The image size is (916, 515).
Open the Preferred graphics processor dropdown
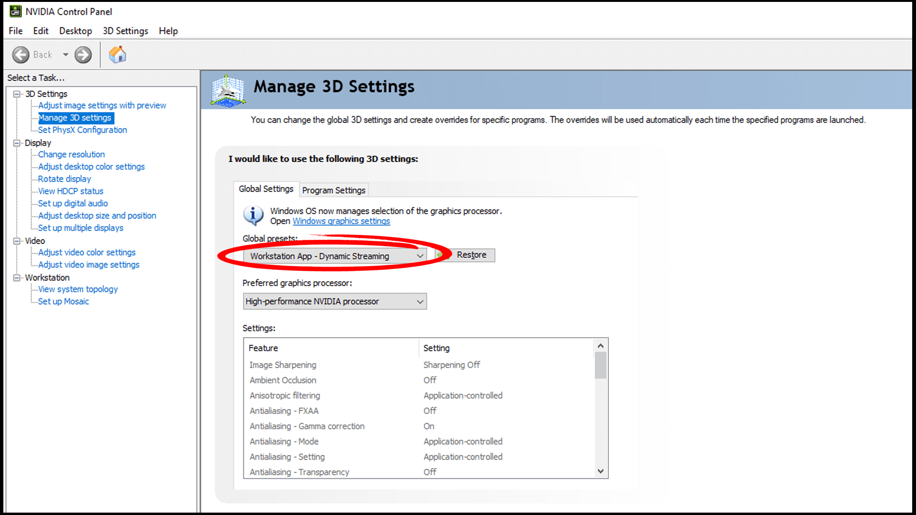(x=335, y=301)
